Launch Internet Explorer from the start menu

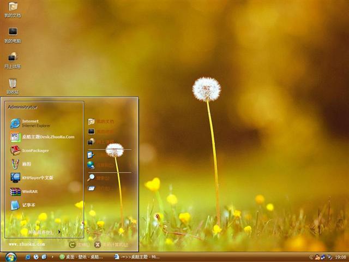point(31,123)
